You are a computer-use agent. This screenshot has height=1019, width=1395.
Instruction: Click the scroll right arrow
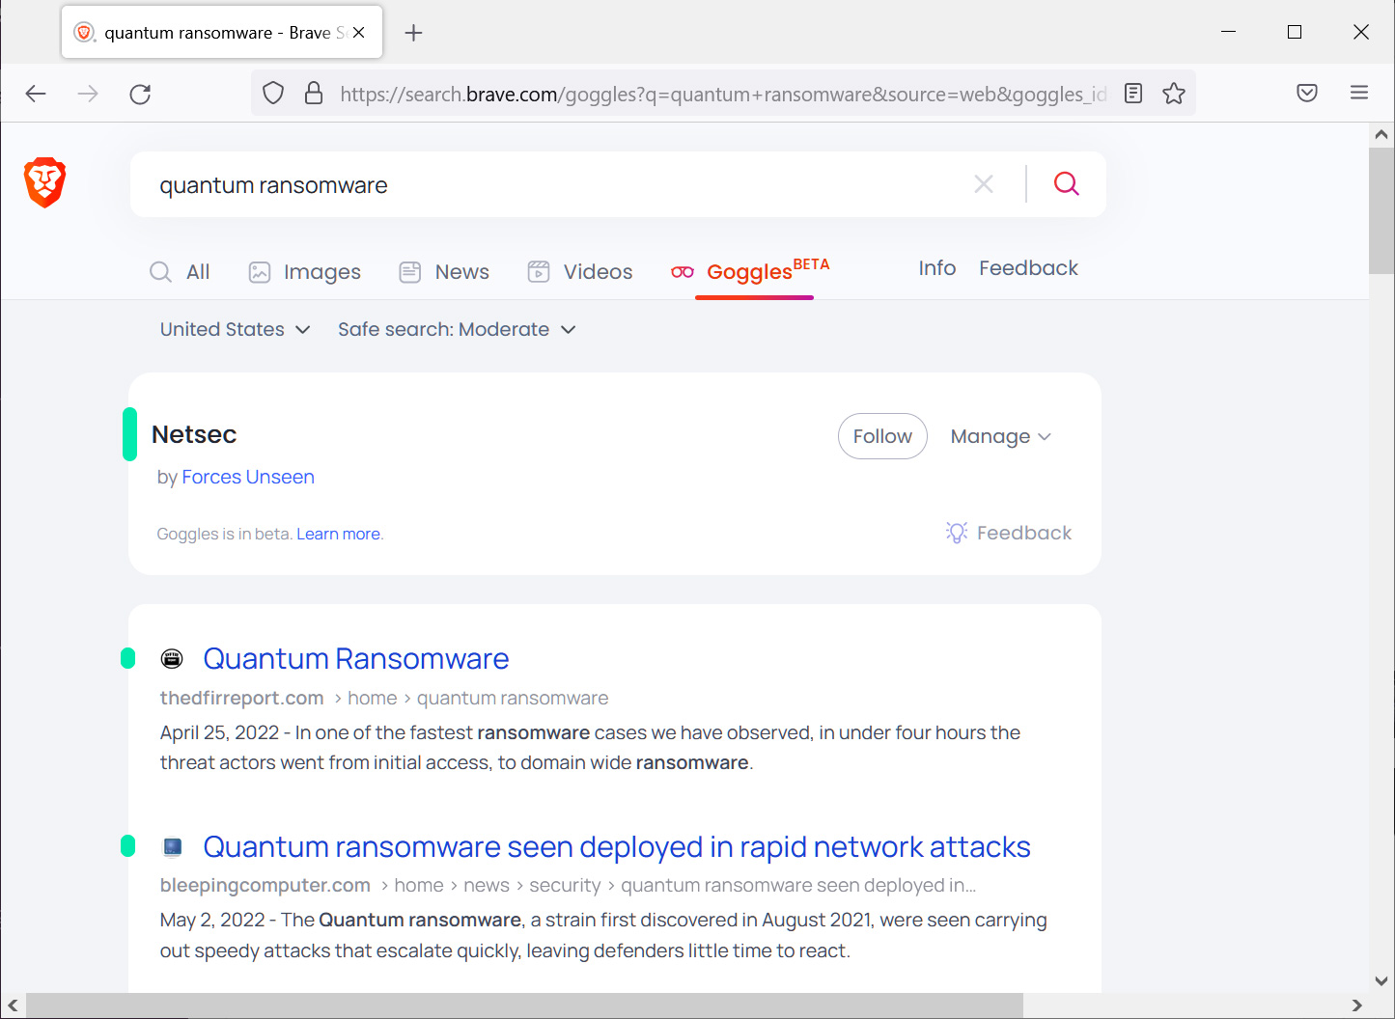coord(1356,1005)
